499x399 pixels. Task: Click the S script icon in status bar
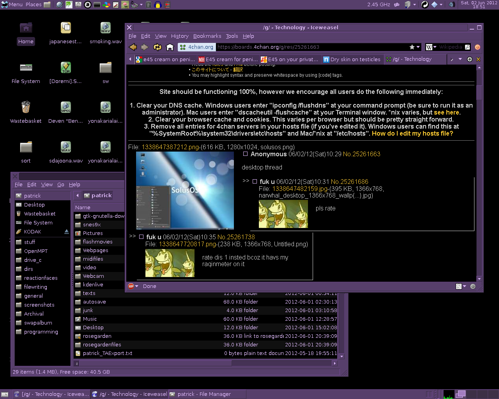459,286
